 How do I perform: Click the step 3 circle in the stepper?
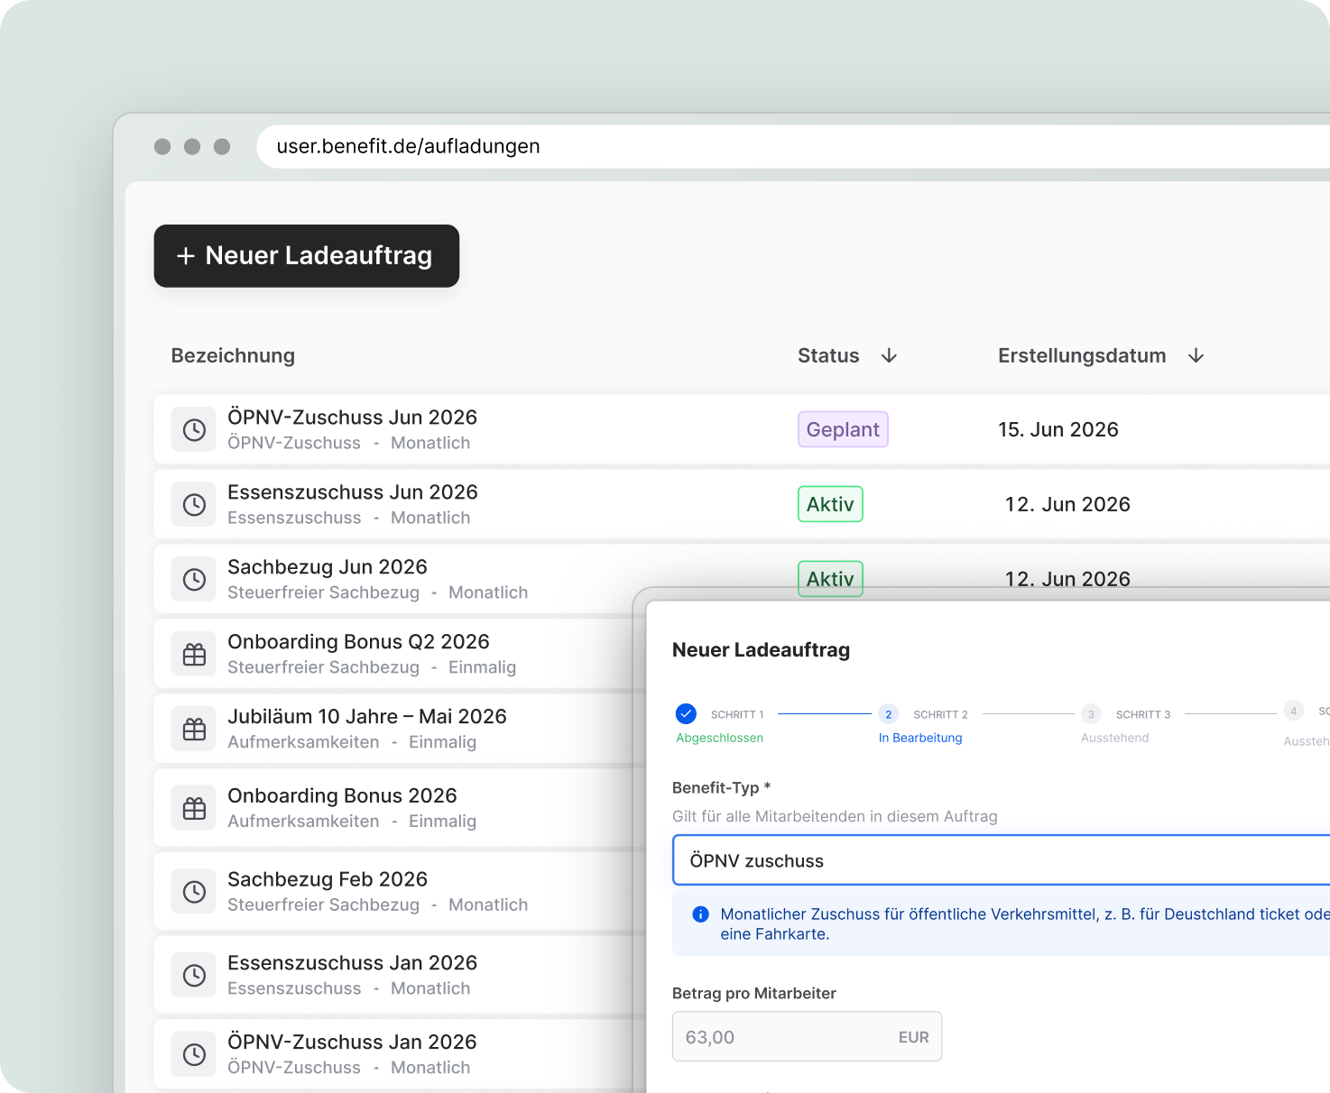tap(1091, 714)
